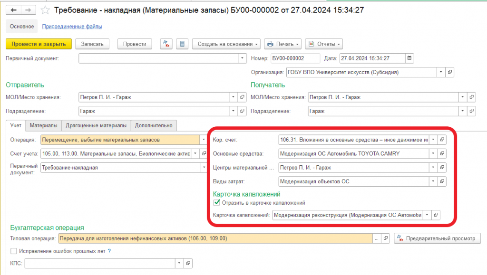
Task: Open recipient МОЛ/Место хранения record icon
Action: click(471, 97)
